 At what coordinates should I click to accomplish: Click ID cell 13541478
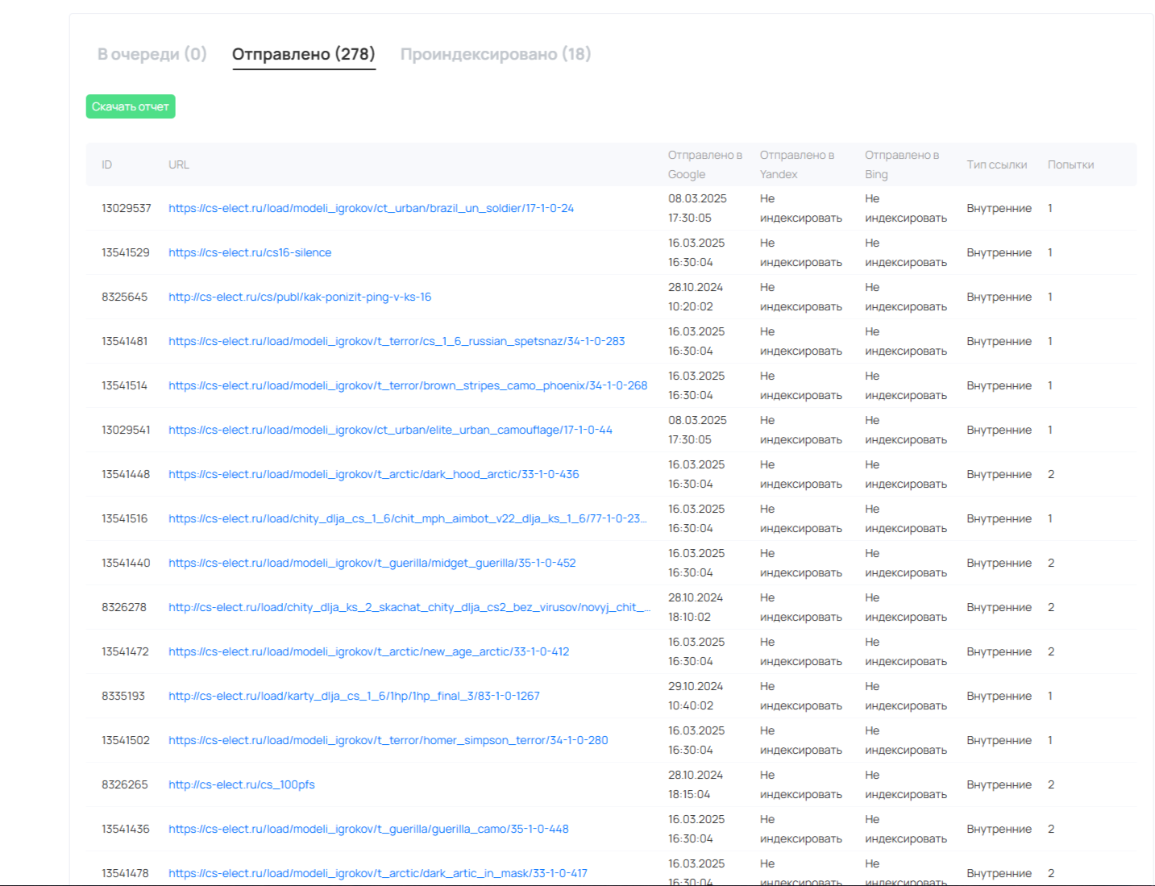126,873
